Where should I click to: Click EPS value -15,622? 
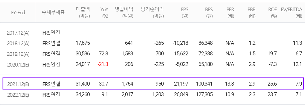coord(180,54)
